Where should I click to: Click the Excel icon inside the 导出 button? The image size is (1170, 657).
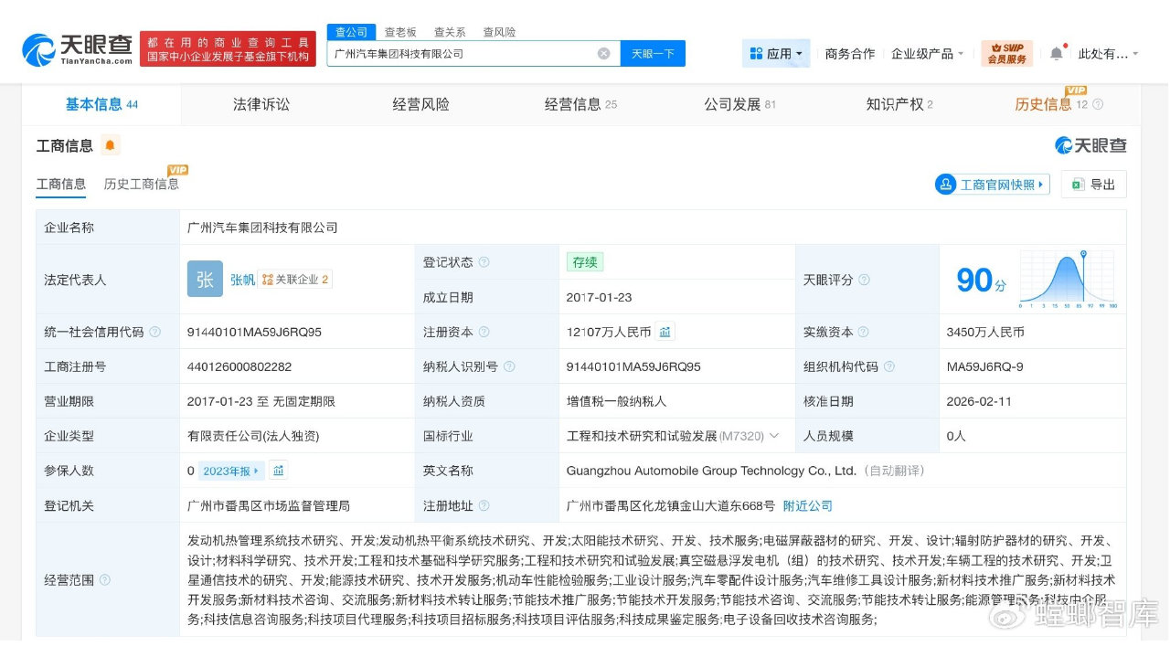(1076, 184)
